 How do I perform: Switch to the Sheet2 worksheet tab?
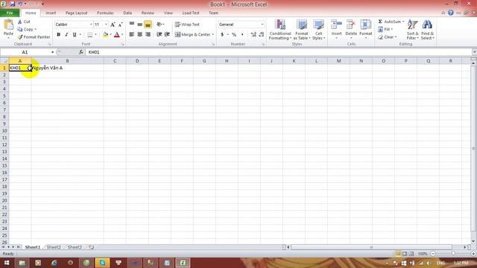coord(54,247)
